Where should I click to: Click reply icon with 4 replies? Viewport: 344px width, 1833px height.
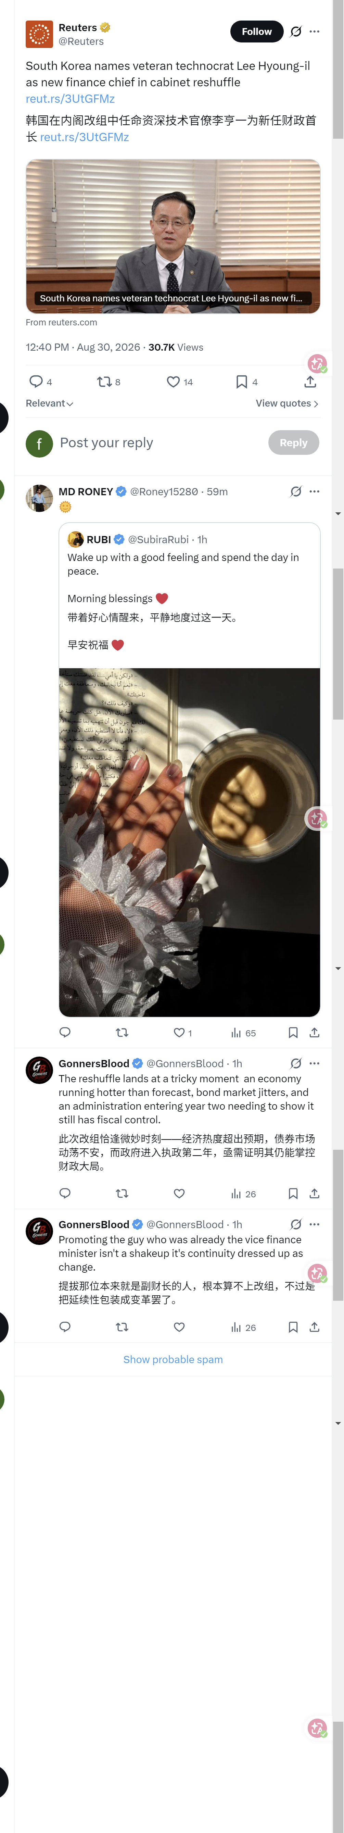[40, 382]
